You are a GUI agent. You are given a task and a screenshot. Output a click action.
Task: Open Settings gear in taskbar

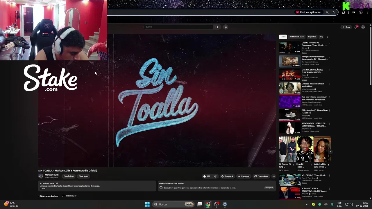(x=225, y=204)
